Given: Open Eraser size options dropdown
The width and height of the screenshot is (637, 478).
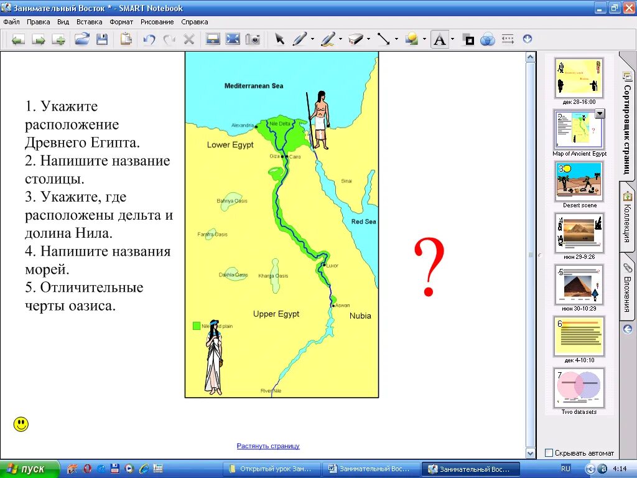Looking at the screenshot, I should click(x=368, y=39).
